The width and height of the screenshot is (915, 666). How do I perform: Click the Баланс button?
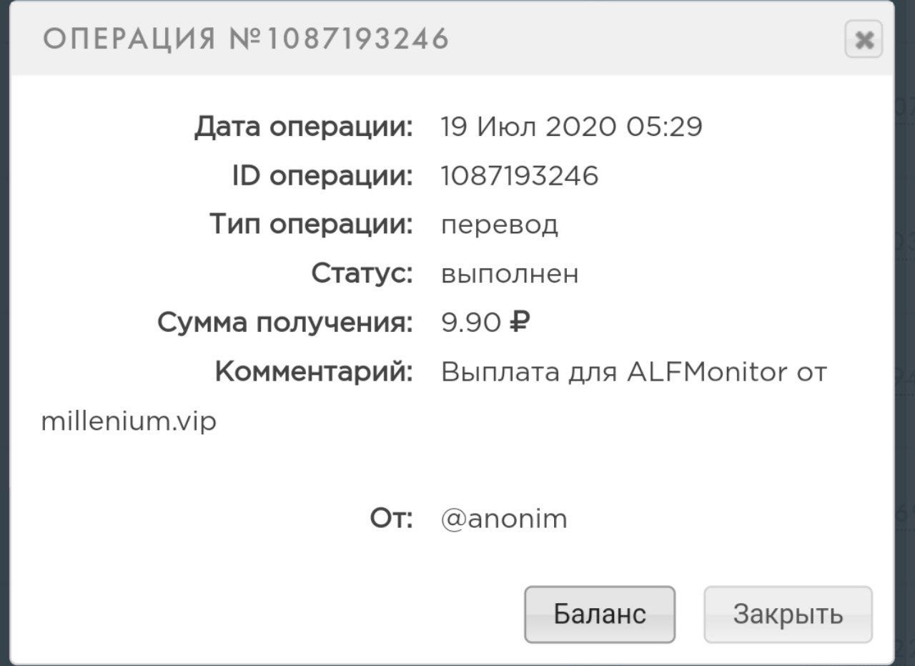[600, 614]
